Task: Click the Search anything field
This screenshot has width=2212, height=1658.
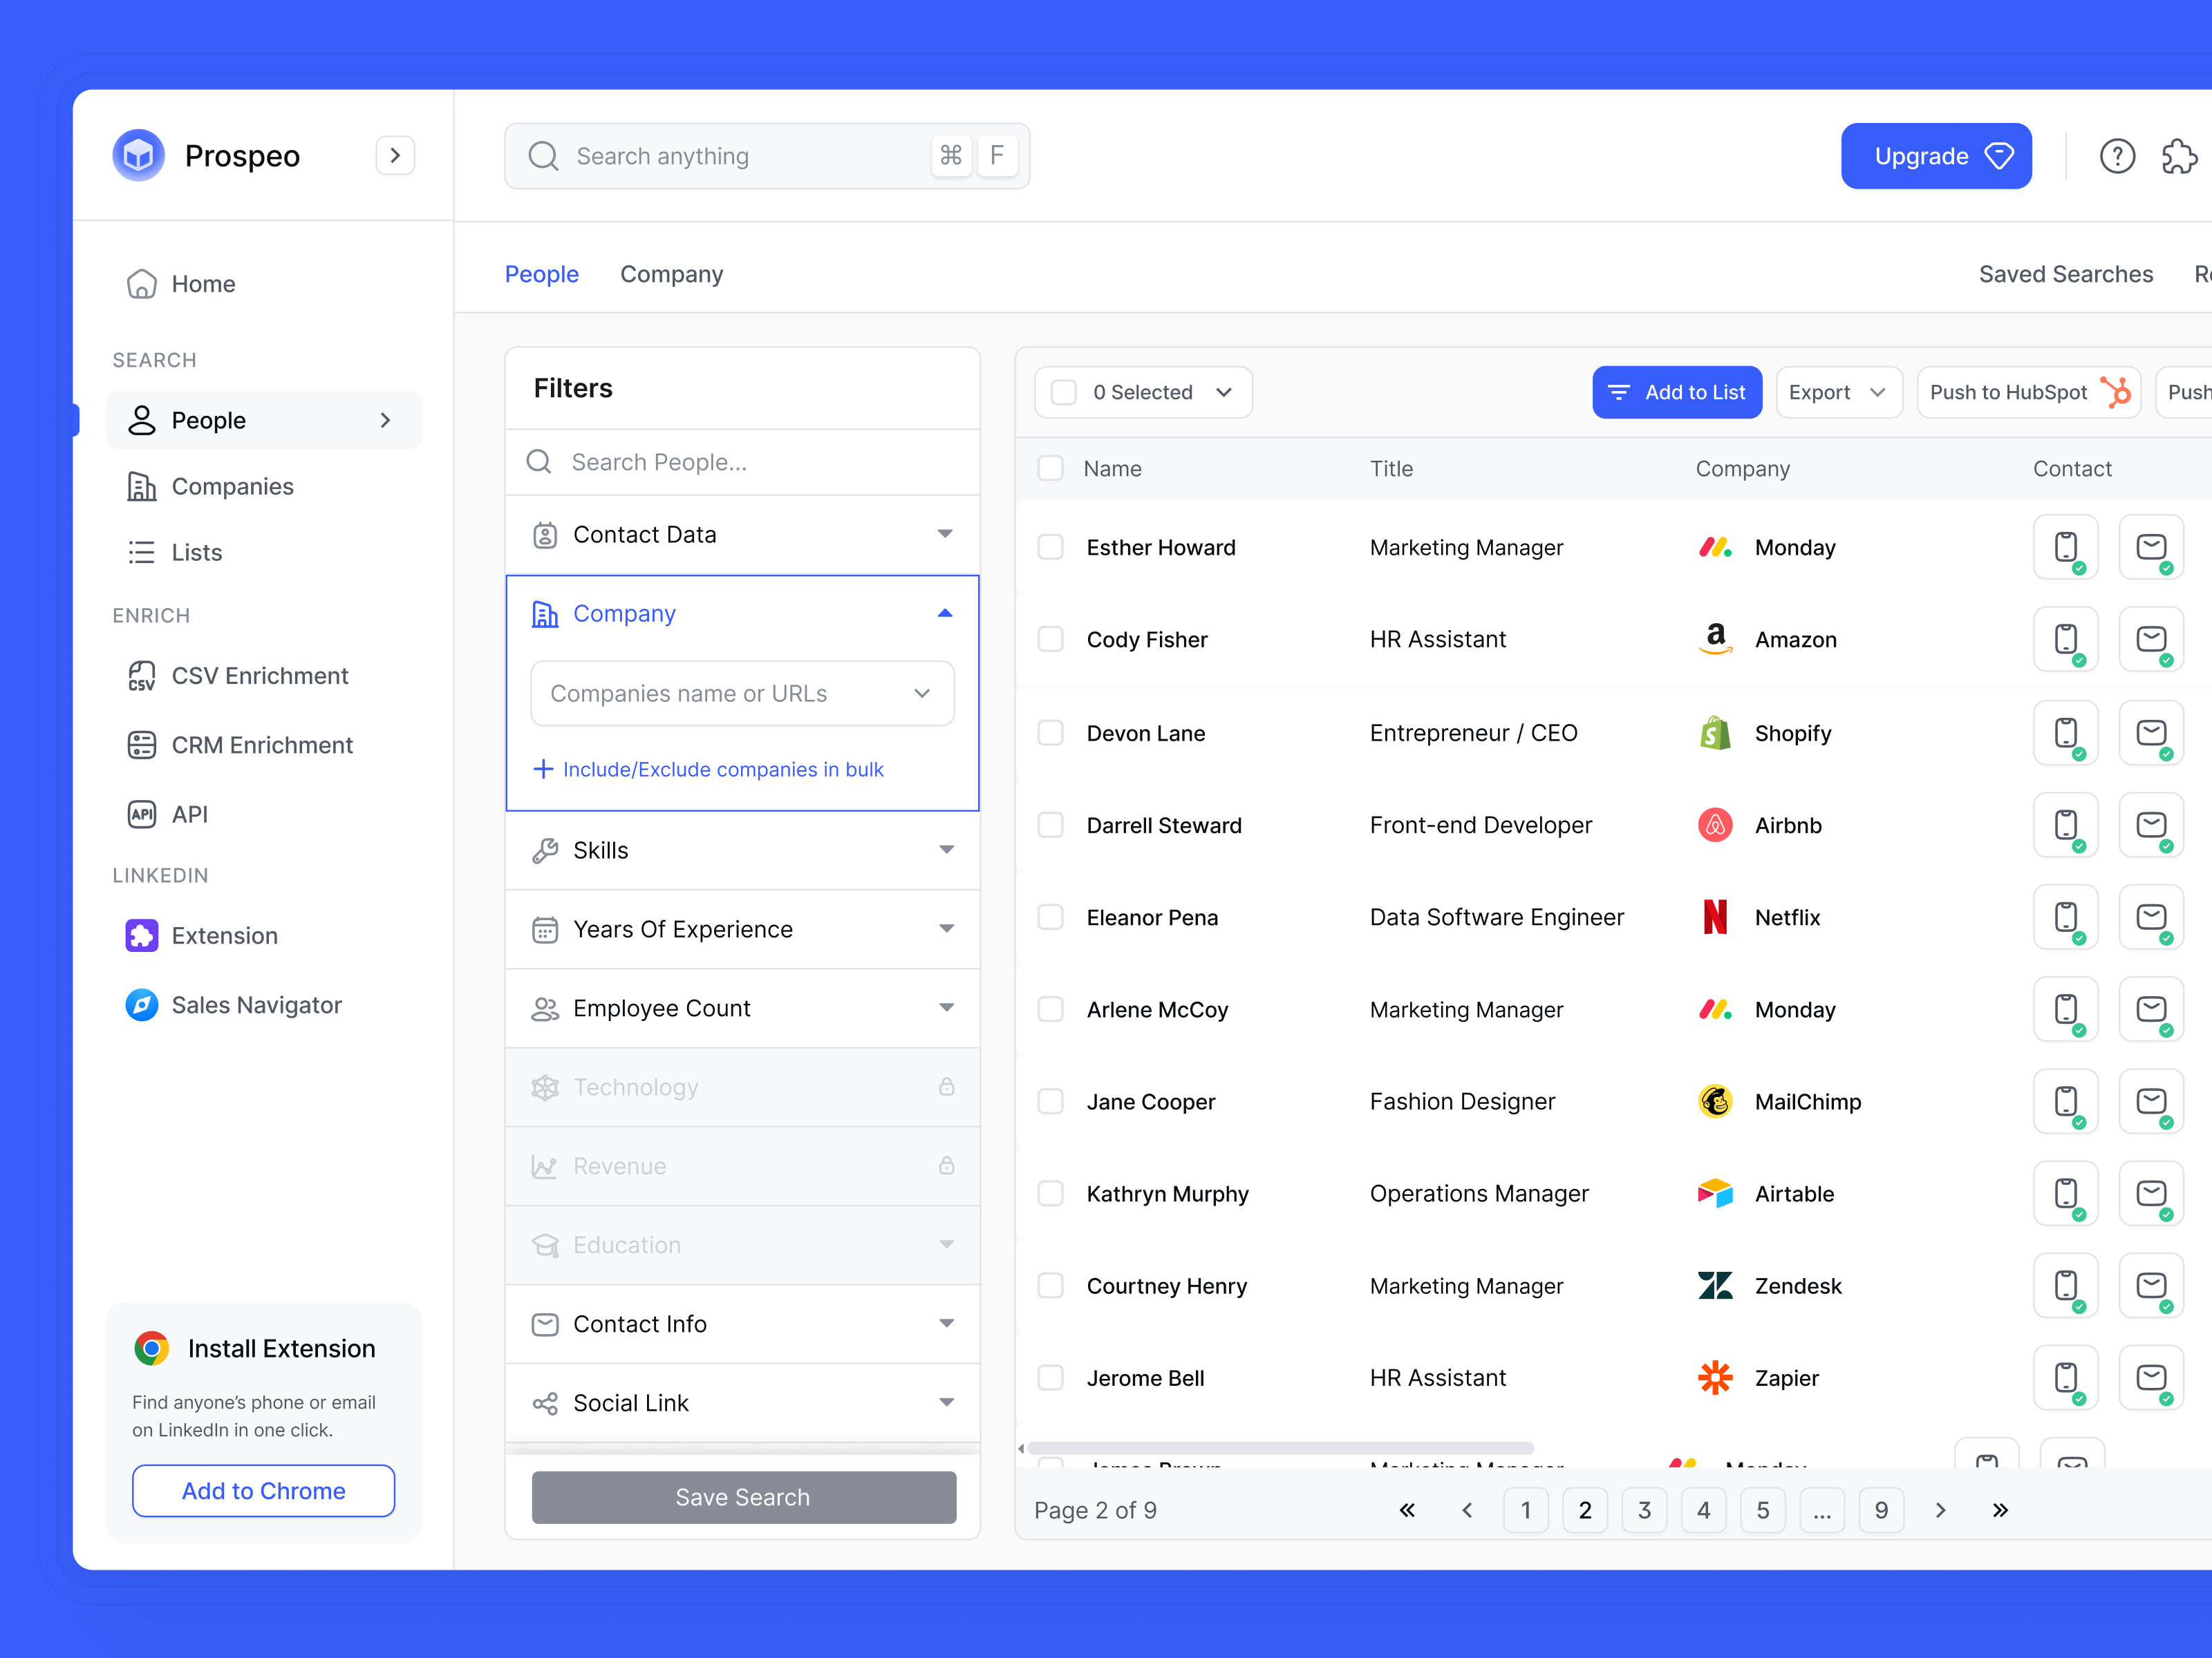Action: 767,156
